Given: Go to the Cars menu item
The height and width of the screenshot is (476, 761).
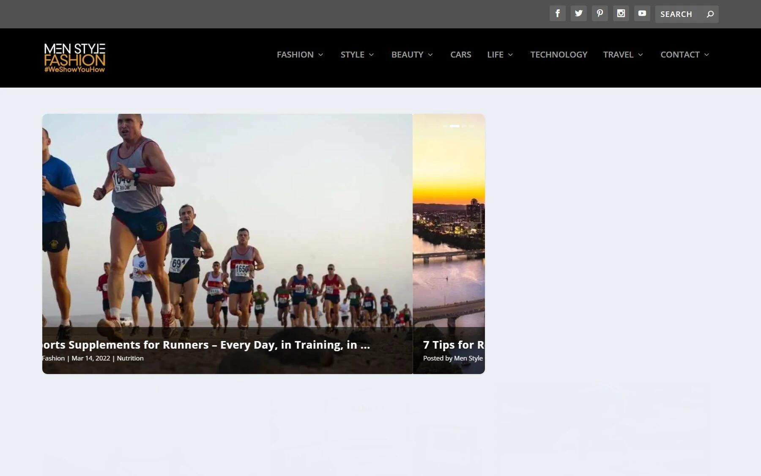Looking at the screenshot, I should click(460, 55).
